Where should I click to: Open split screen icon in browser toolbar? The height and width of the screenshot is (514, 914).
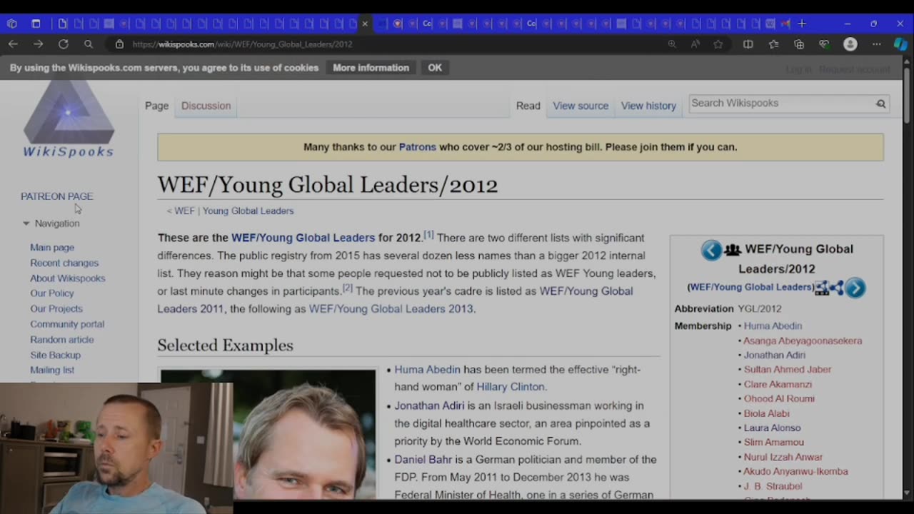click(748, 44)
